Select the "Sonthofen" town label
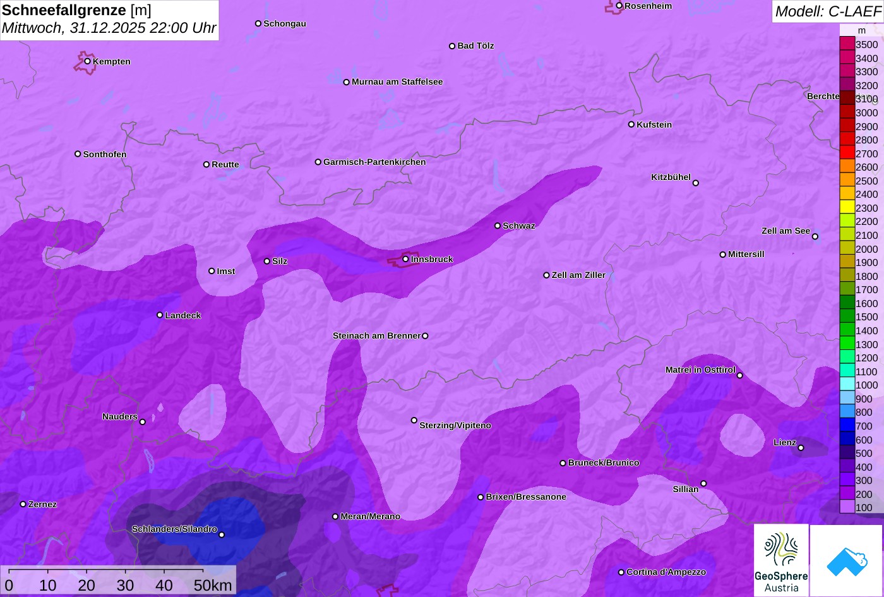The width and height of the screenshot is (884, 597). [105, 155]
